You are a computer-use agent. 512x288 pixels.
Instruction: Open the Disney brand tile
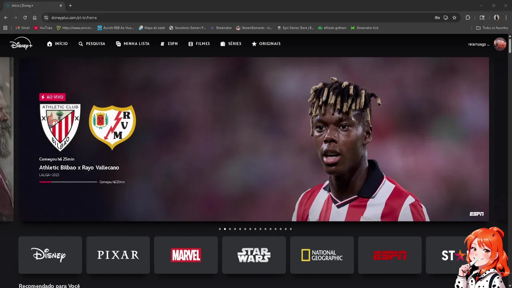click(x=50, y=255)
